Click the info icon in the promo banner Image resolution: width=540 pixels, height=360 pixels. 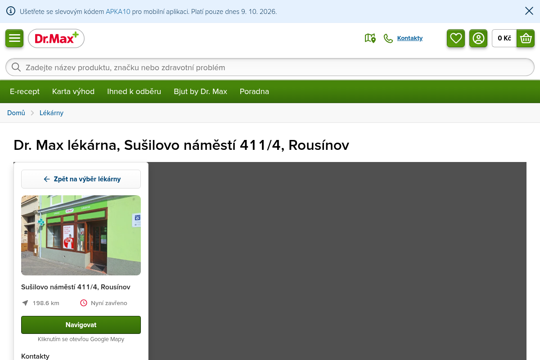click(11, 11)
